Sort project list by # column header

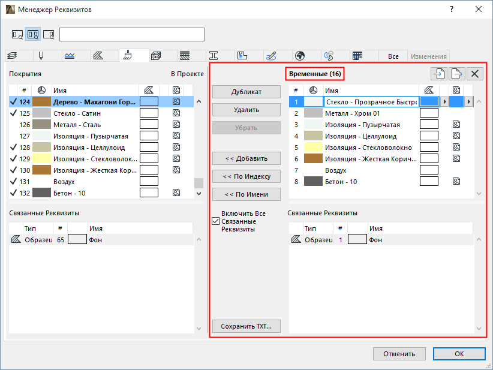24,91
